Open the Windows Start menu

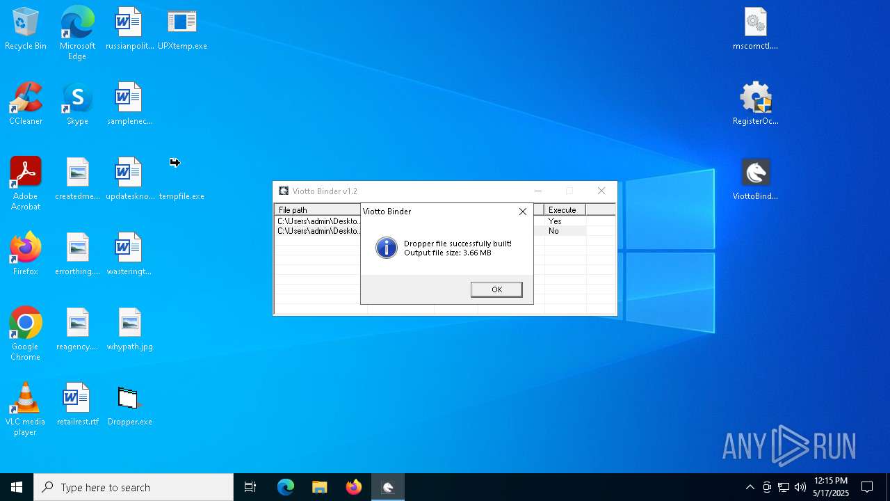tap(17, 487)
